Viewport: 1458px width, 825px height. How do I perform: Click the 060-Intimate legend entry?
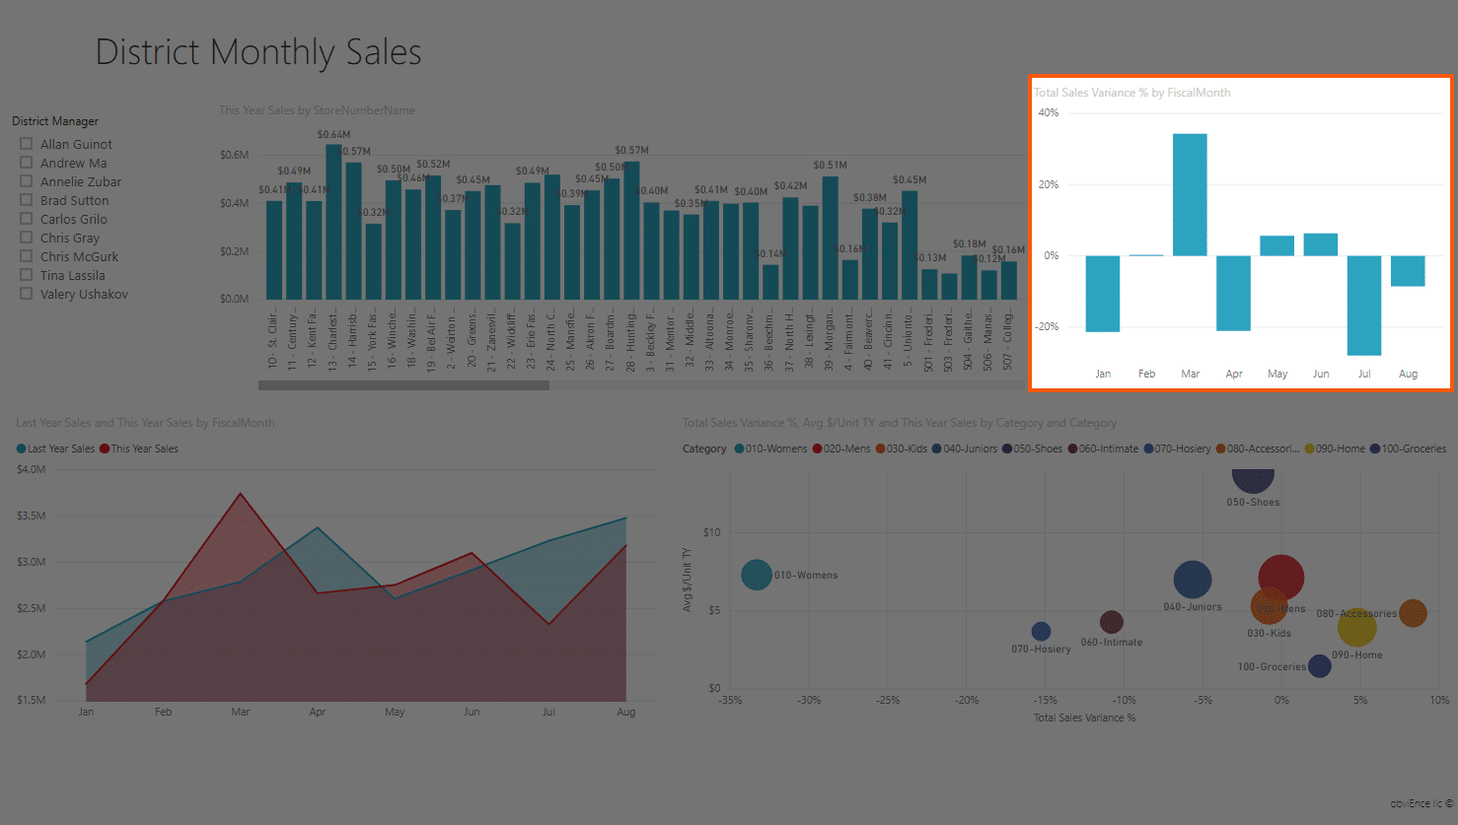1104,449
